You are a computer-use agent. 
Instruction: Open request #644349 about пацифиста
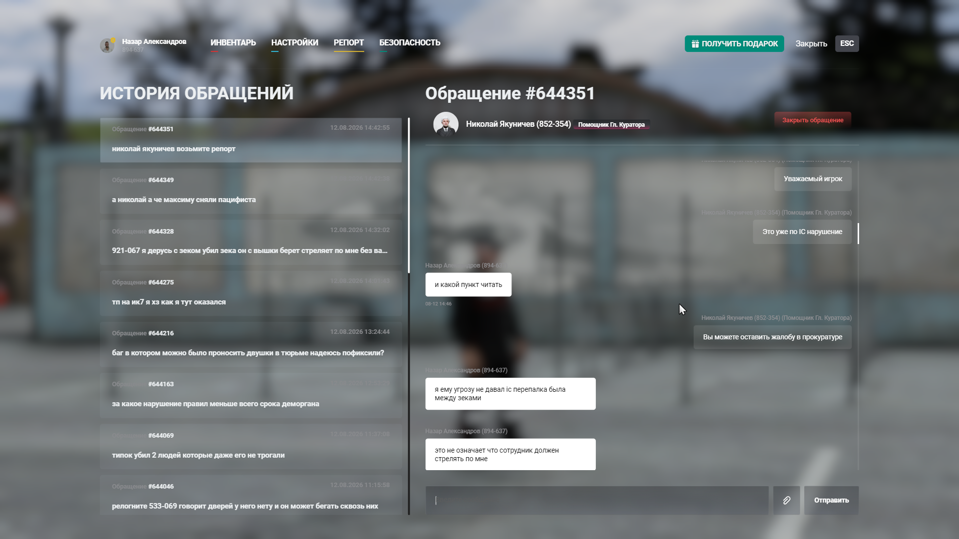(251, 191)
